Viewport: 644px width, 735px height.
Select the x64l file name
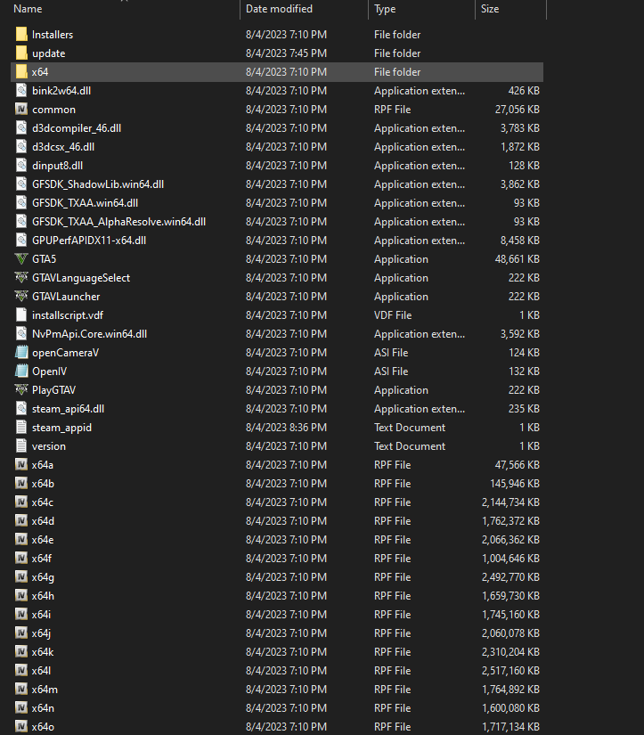pyautogui.click(x=41, y=670)
